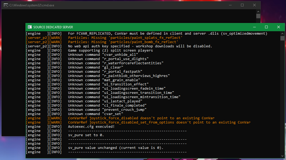The width and height of the screenshot is (286, 160).
Task: Click the warning about paint_bomb_fx_reflect particles
Action: [102, 42]
